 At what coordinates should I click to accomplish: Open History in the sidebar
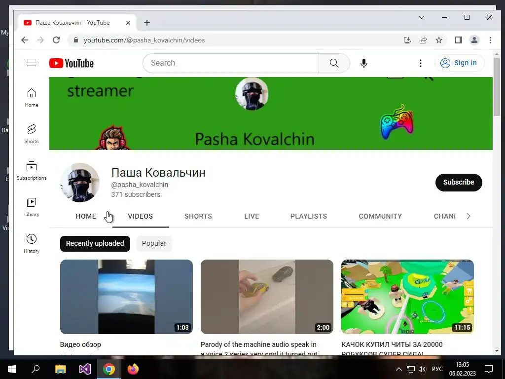click(31, 243)
